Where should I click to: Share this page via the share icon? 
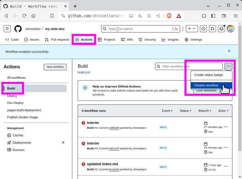(158, 16)
